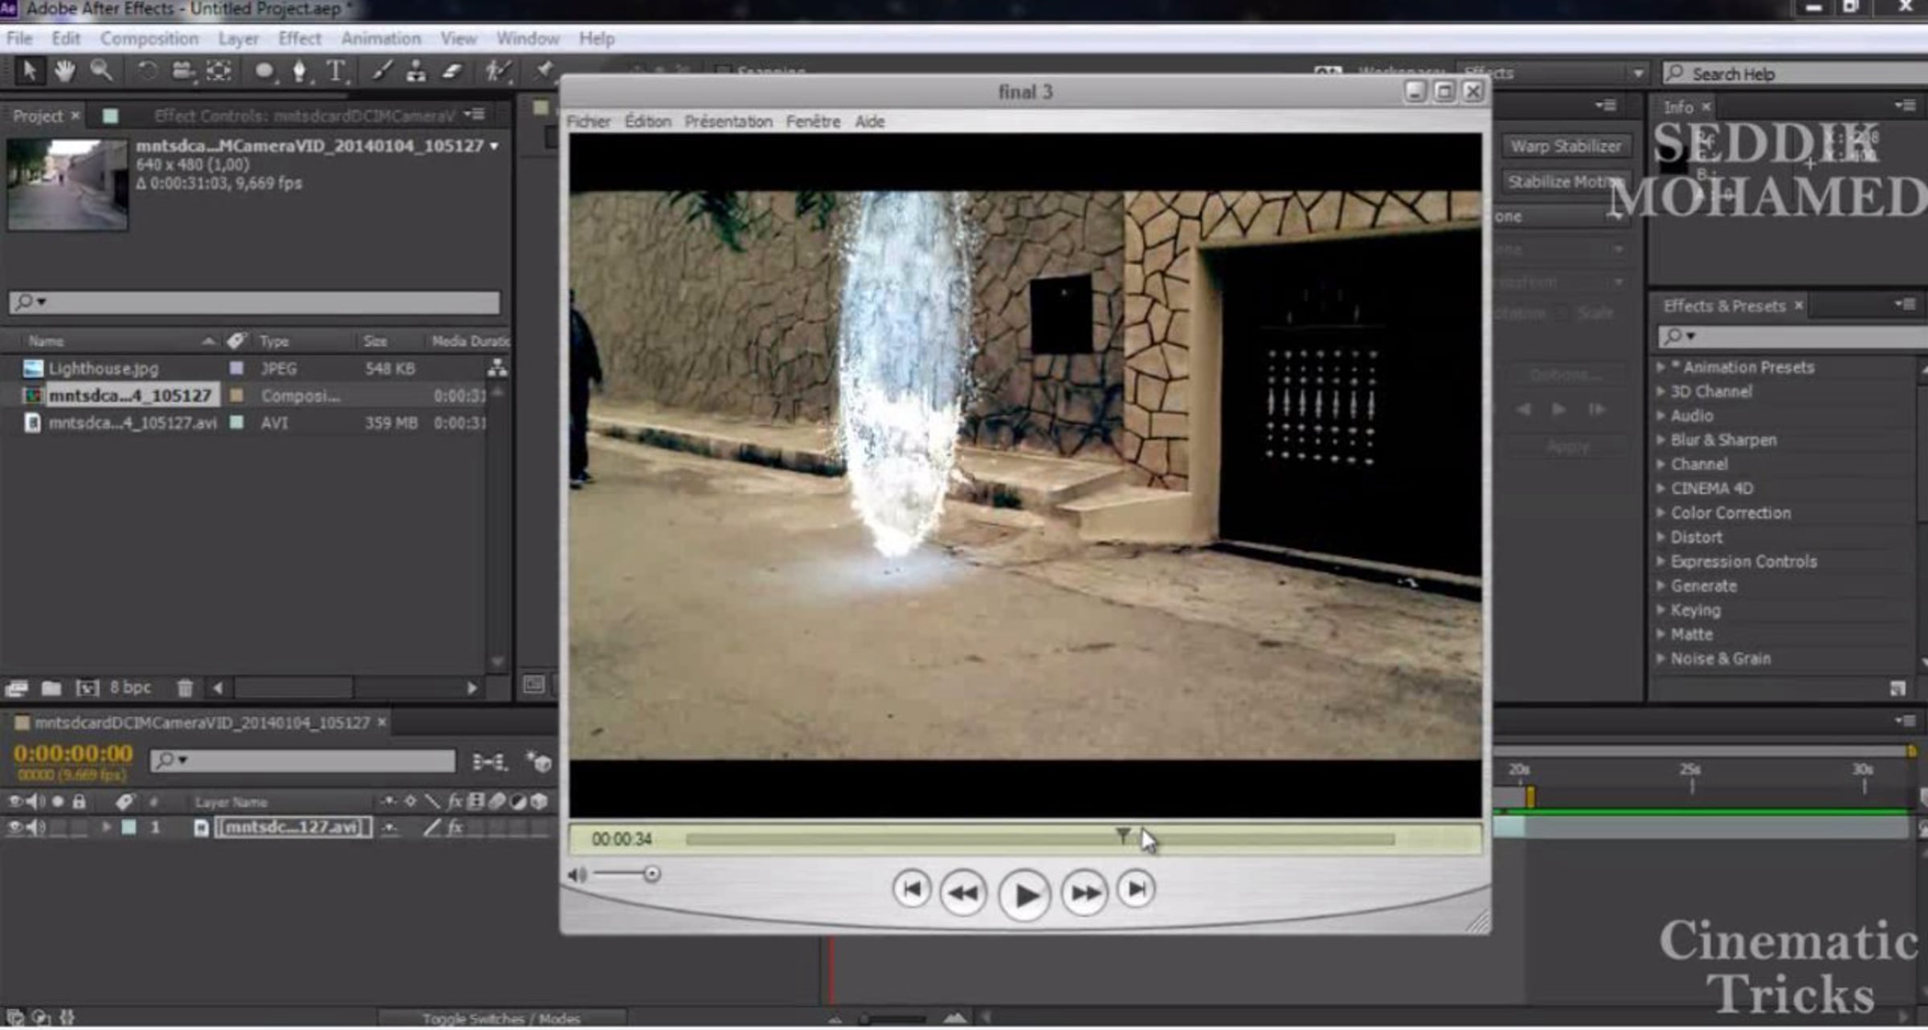This screenshot has width=1928, height=1030.
Task: Select the Zoom magnifier tool
Action: [x=101, y=71]
